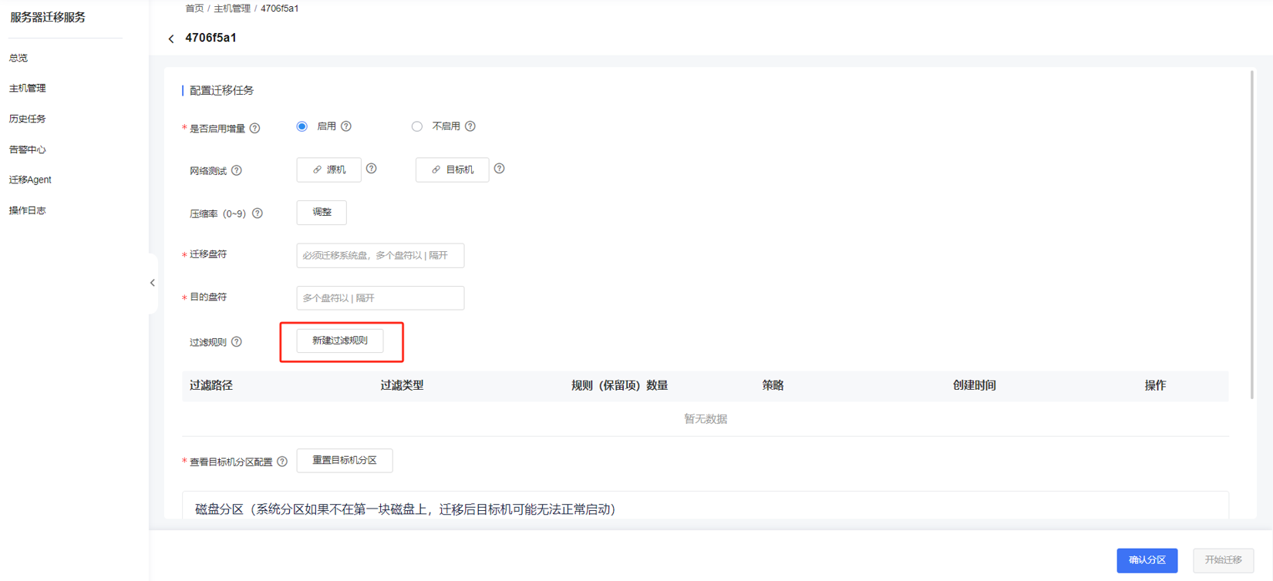The width and height of the screenshot is (1273, 581).
Task: Select the 不启用 radio button
Action: (417, 126)
